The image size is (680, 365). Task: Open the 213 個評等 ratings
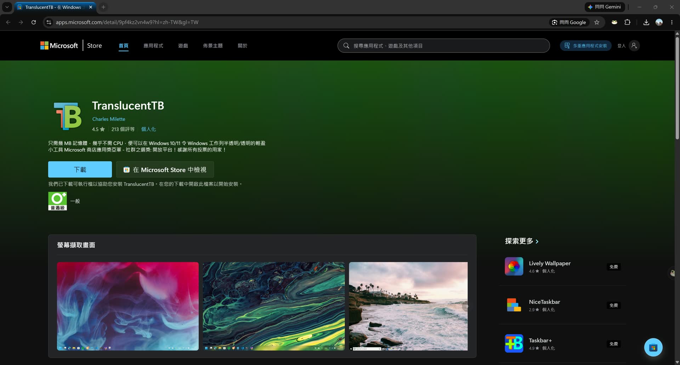[123, 129]
